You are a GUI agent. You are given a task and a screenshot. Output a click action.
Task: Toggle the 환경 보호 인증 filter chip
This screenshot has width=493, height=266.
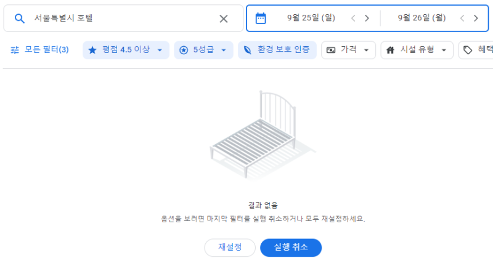pos(277,50)
